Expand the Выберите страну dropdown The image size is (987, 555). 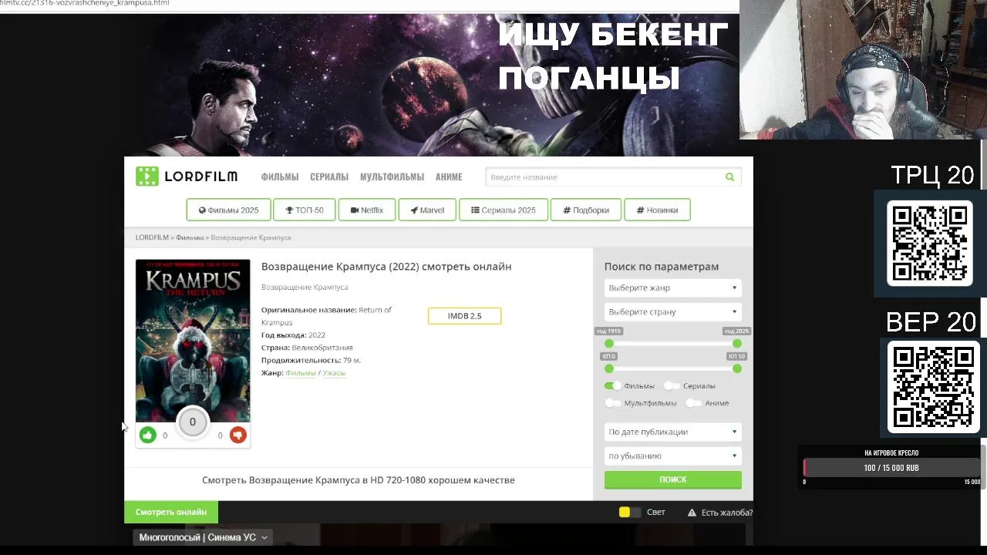673,311
